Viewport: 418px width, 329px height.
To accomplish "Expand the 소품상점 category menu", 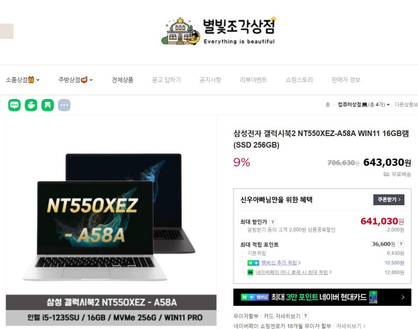I will (23, 80).
